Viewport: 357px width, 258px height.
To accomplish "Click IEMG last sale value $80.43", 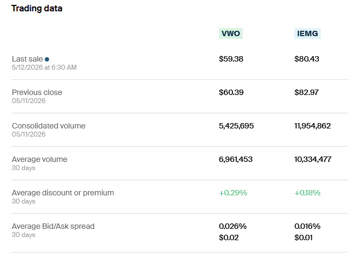I will coord(307,59).
